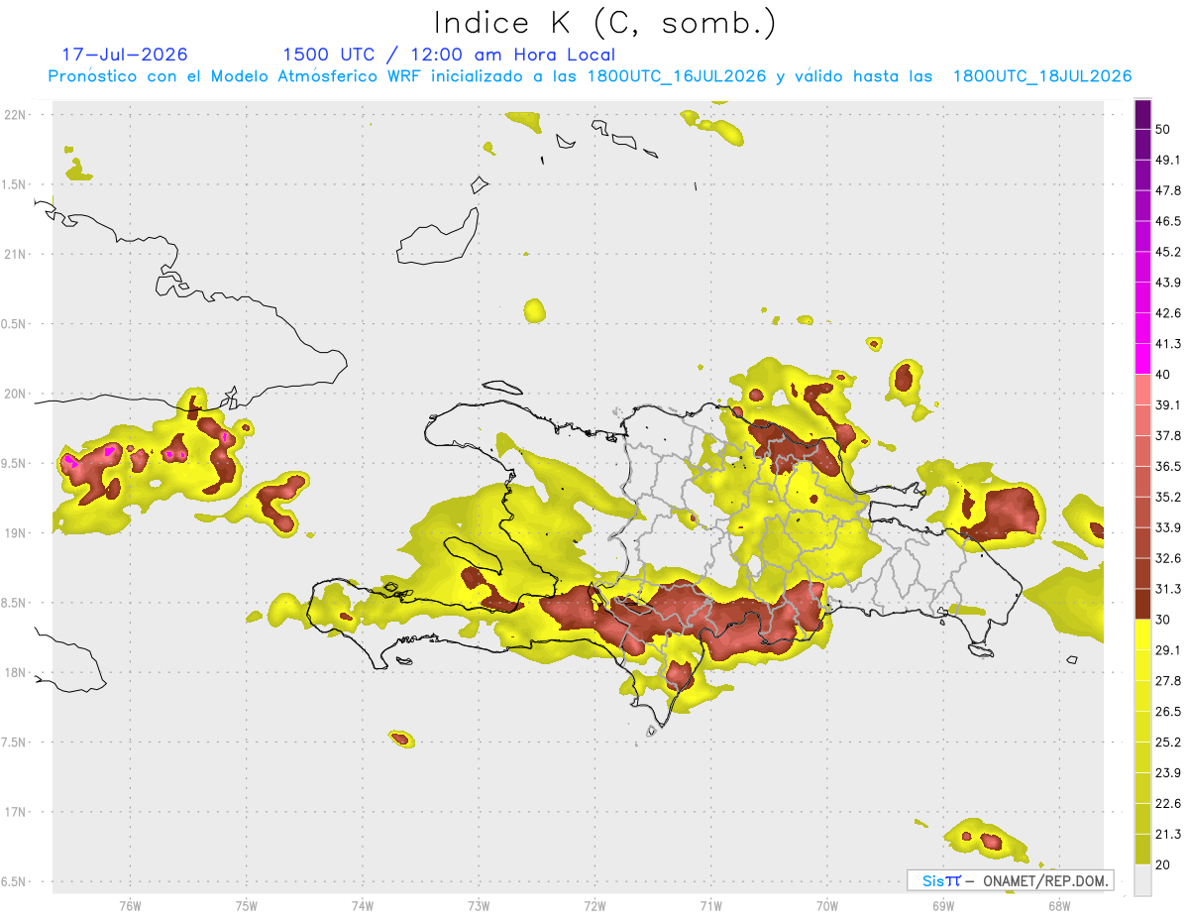
Task: Click the "23.9" value on the color scale
Action: pyautogui.click(x=1168, y=773)
